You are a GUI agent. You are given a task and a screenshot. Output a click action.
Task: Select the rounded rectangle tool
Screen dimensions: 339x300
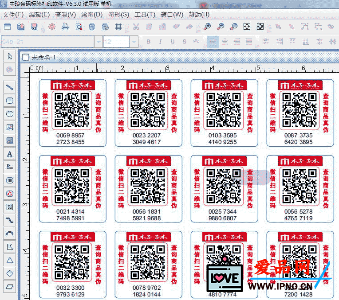tap(10, 101)
